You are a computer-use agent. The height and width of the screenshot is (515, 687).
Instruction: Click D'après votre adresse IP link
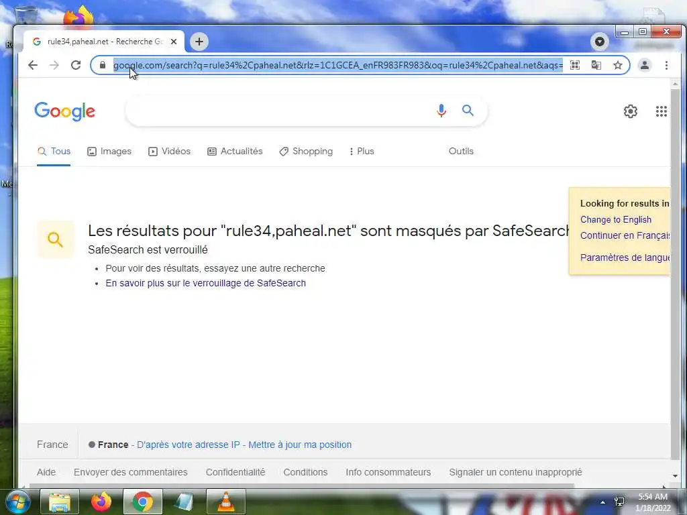189,445
